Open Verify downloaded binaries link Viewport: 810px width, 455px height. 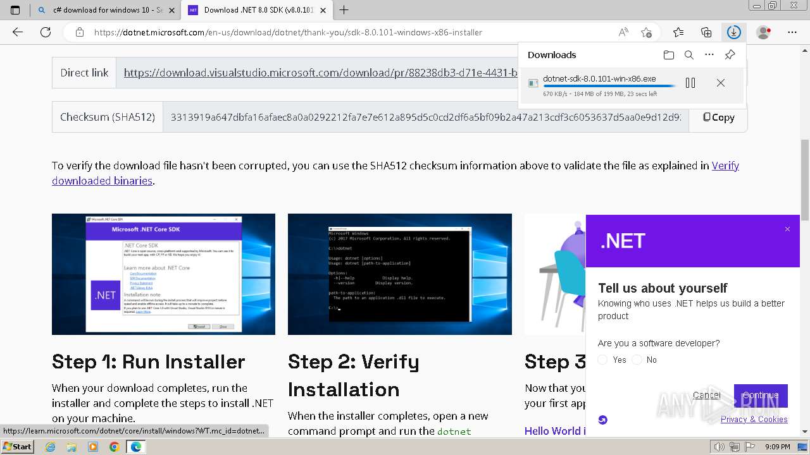click(x=396, y=173)
